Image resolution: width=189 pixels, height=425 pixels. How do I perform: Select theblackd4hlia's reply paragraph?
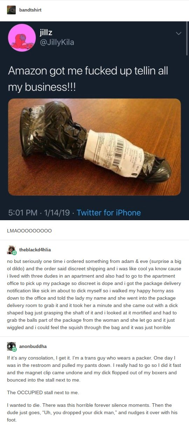[x=93, y=294]
